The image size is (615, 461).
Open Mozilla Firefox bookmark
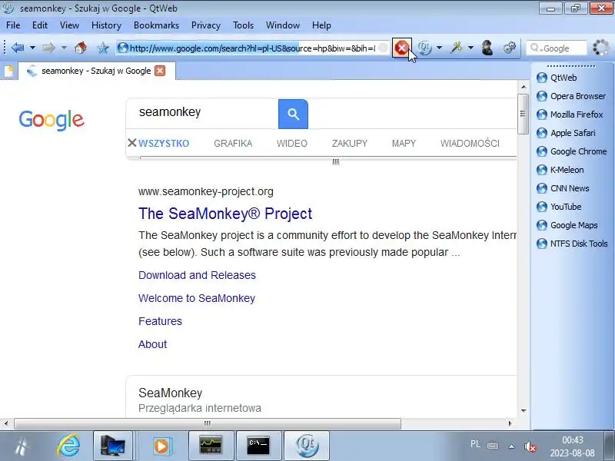(570, 114)
